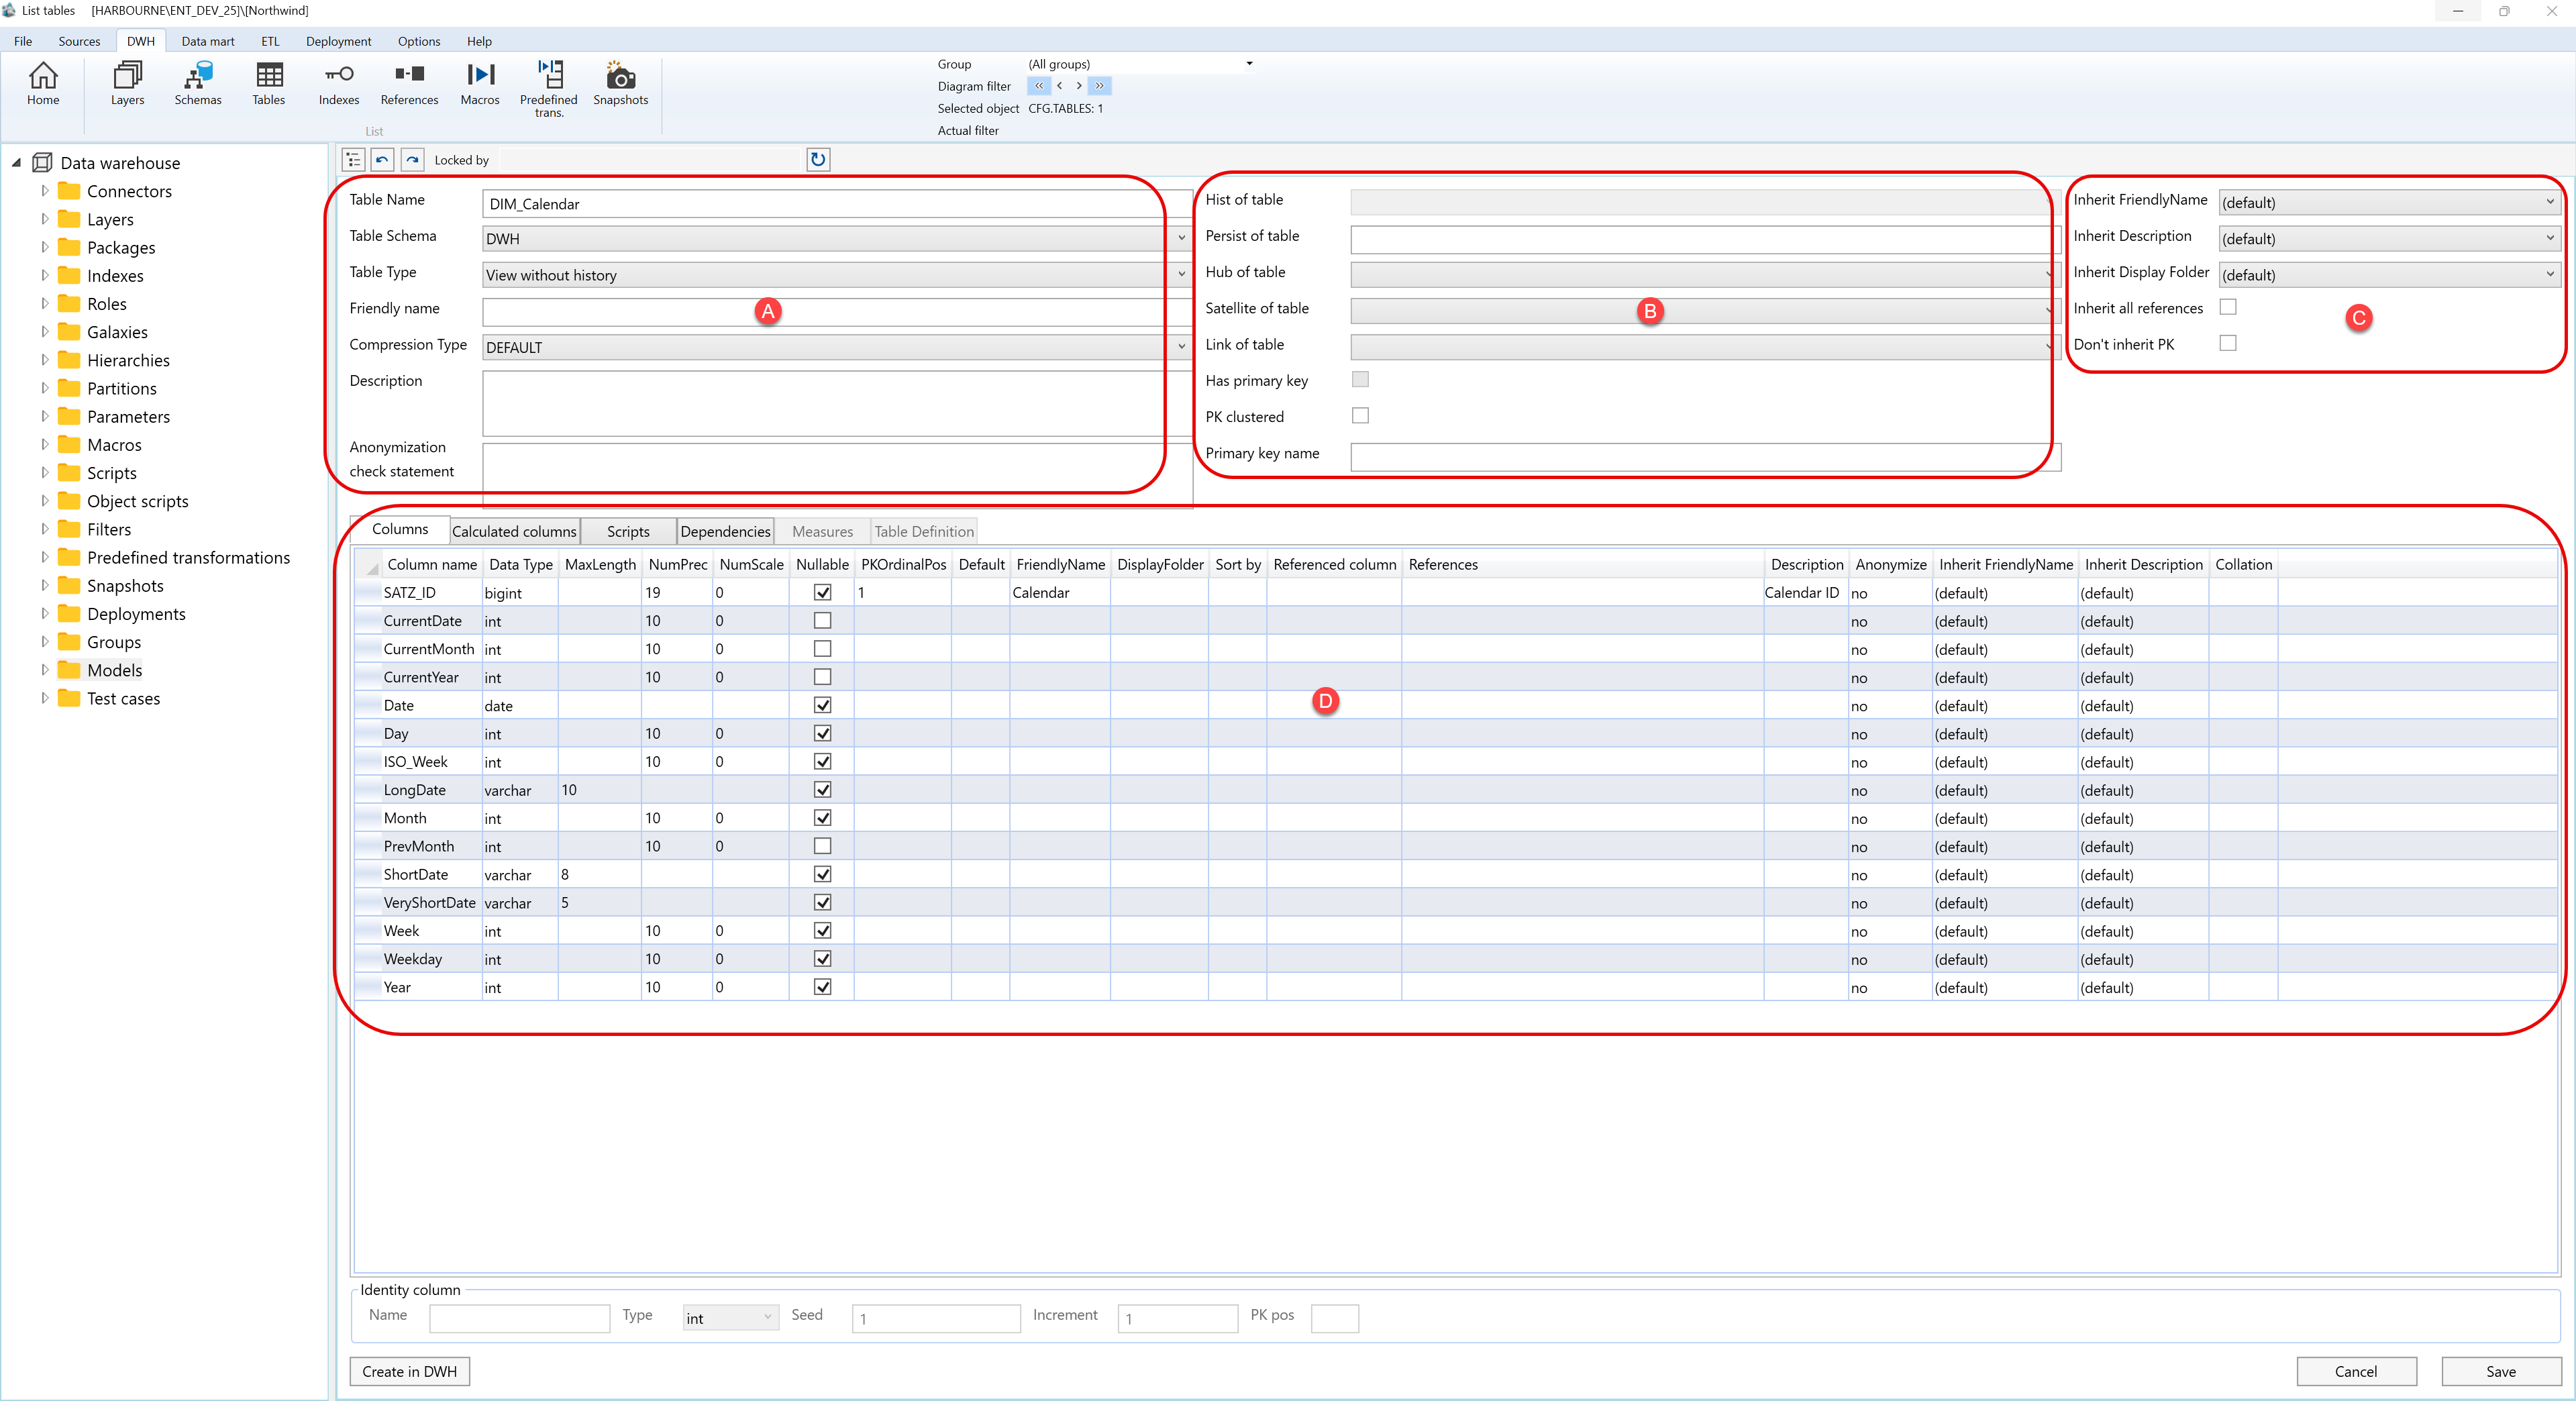The height and width of the screenshot is (1401, 2576).
Task: Open the Tables list icon
Action: click(268, 83)
